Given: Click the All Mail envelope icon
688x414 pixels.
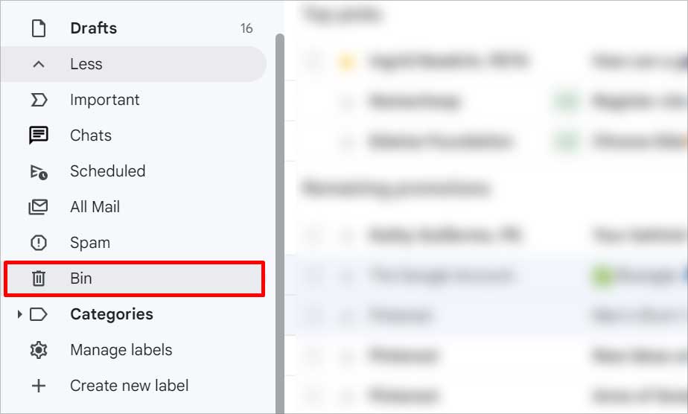Looking at the screenshot, I should [38, 207].
